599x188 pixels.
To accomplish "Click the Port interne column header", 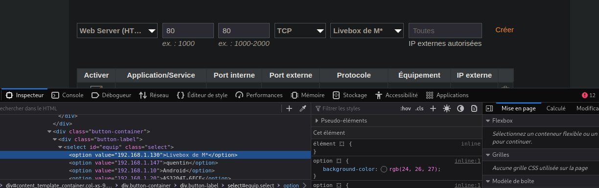I will 234,75.
